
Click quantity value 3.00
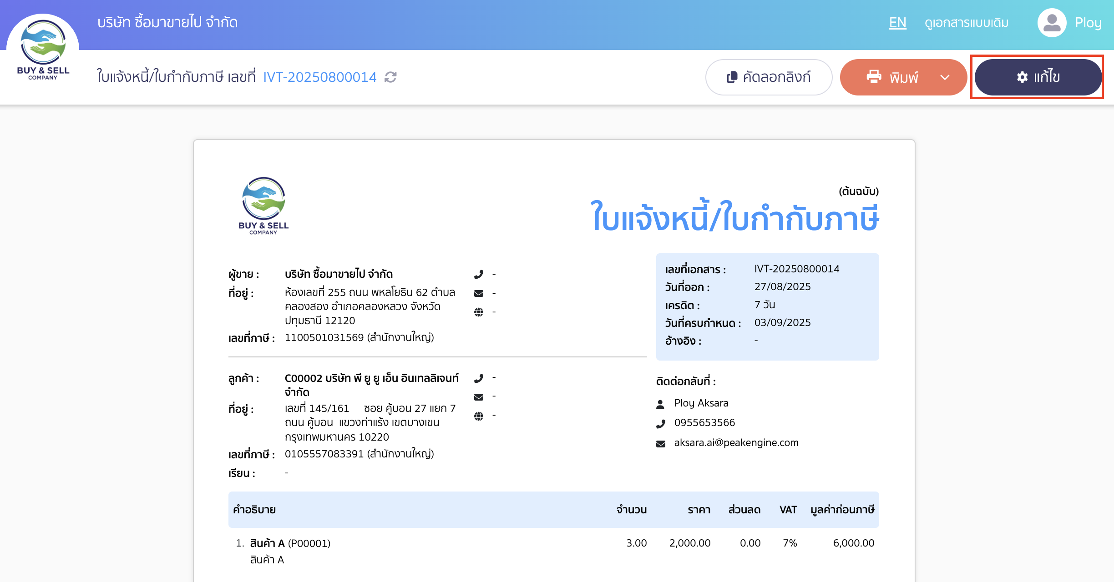tap(637, 543)
